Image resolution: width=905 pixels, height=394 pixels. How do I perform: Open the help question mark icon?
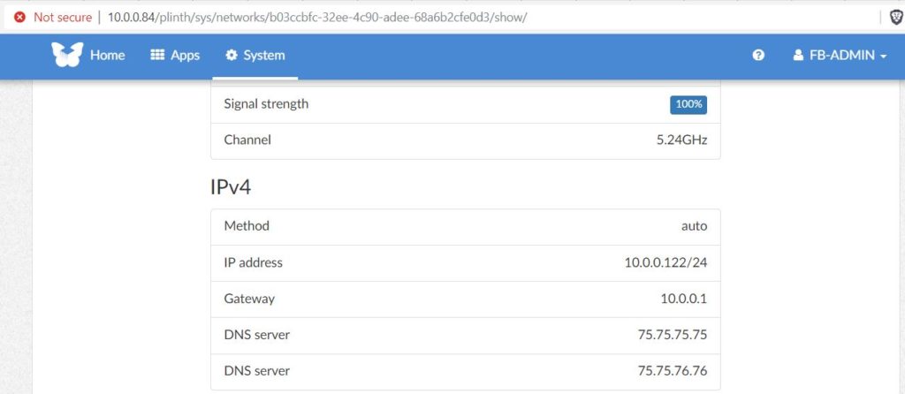tap(758, 55)
